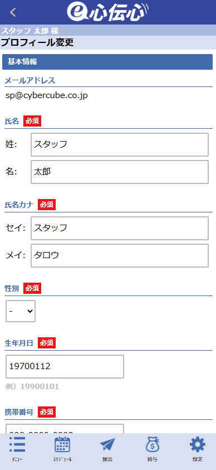Select the birthdate field showing 19700112
This screenshot has height=470, width=216.
click(x=65, y=367)
